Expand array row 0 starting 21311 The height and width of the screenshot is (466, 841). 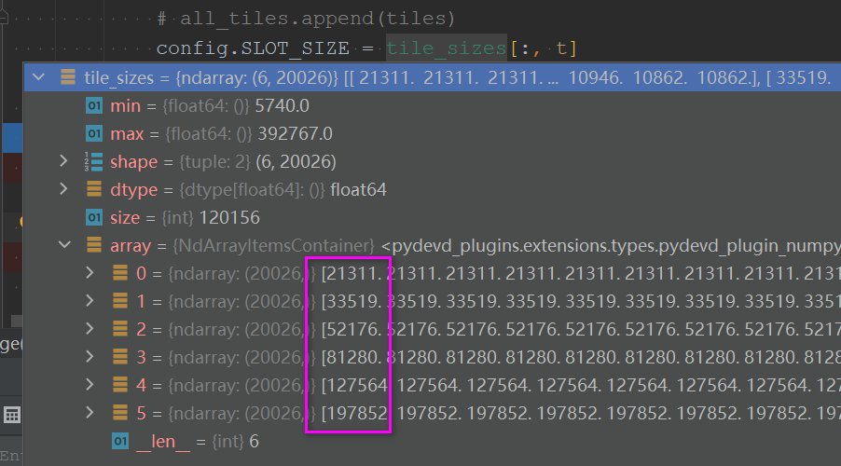[90, 273]
